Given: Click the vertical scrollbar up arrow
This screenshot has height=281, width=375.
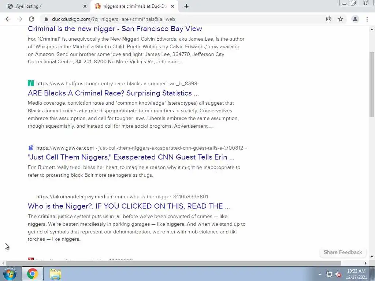Looking at the screenshot, I should point(372,29).
